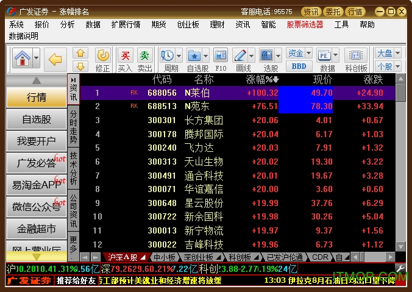The image size is (412, 292).
Task: Click the vertical scrollbar down arrow
Action: pos(400,246)
